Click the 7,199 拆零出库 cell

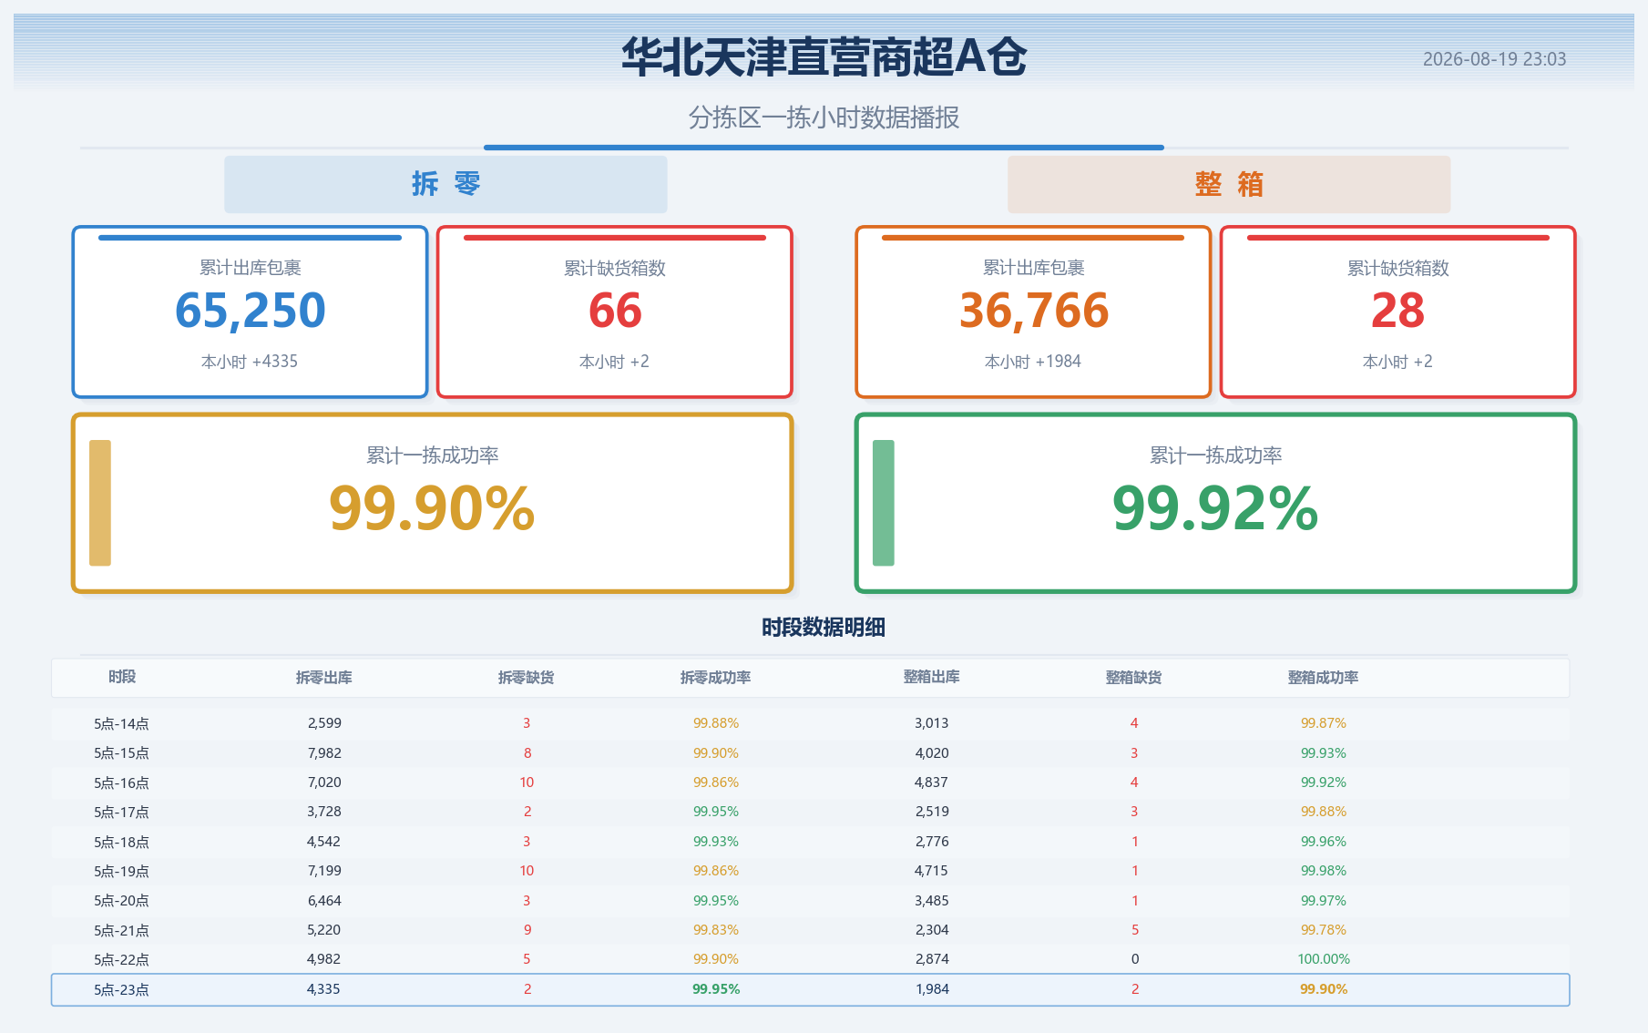324,871
